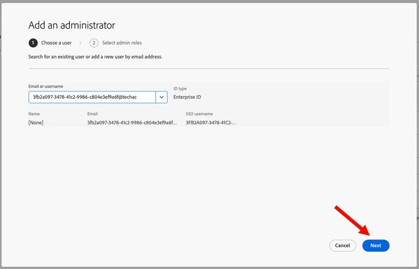This screenshot has height=269, width=419.
Task: Click the Email or username field label
Action: click(x=46, y=87)
